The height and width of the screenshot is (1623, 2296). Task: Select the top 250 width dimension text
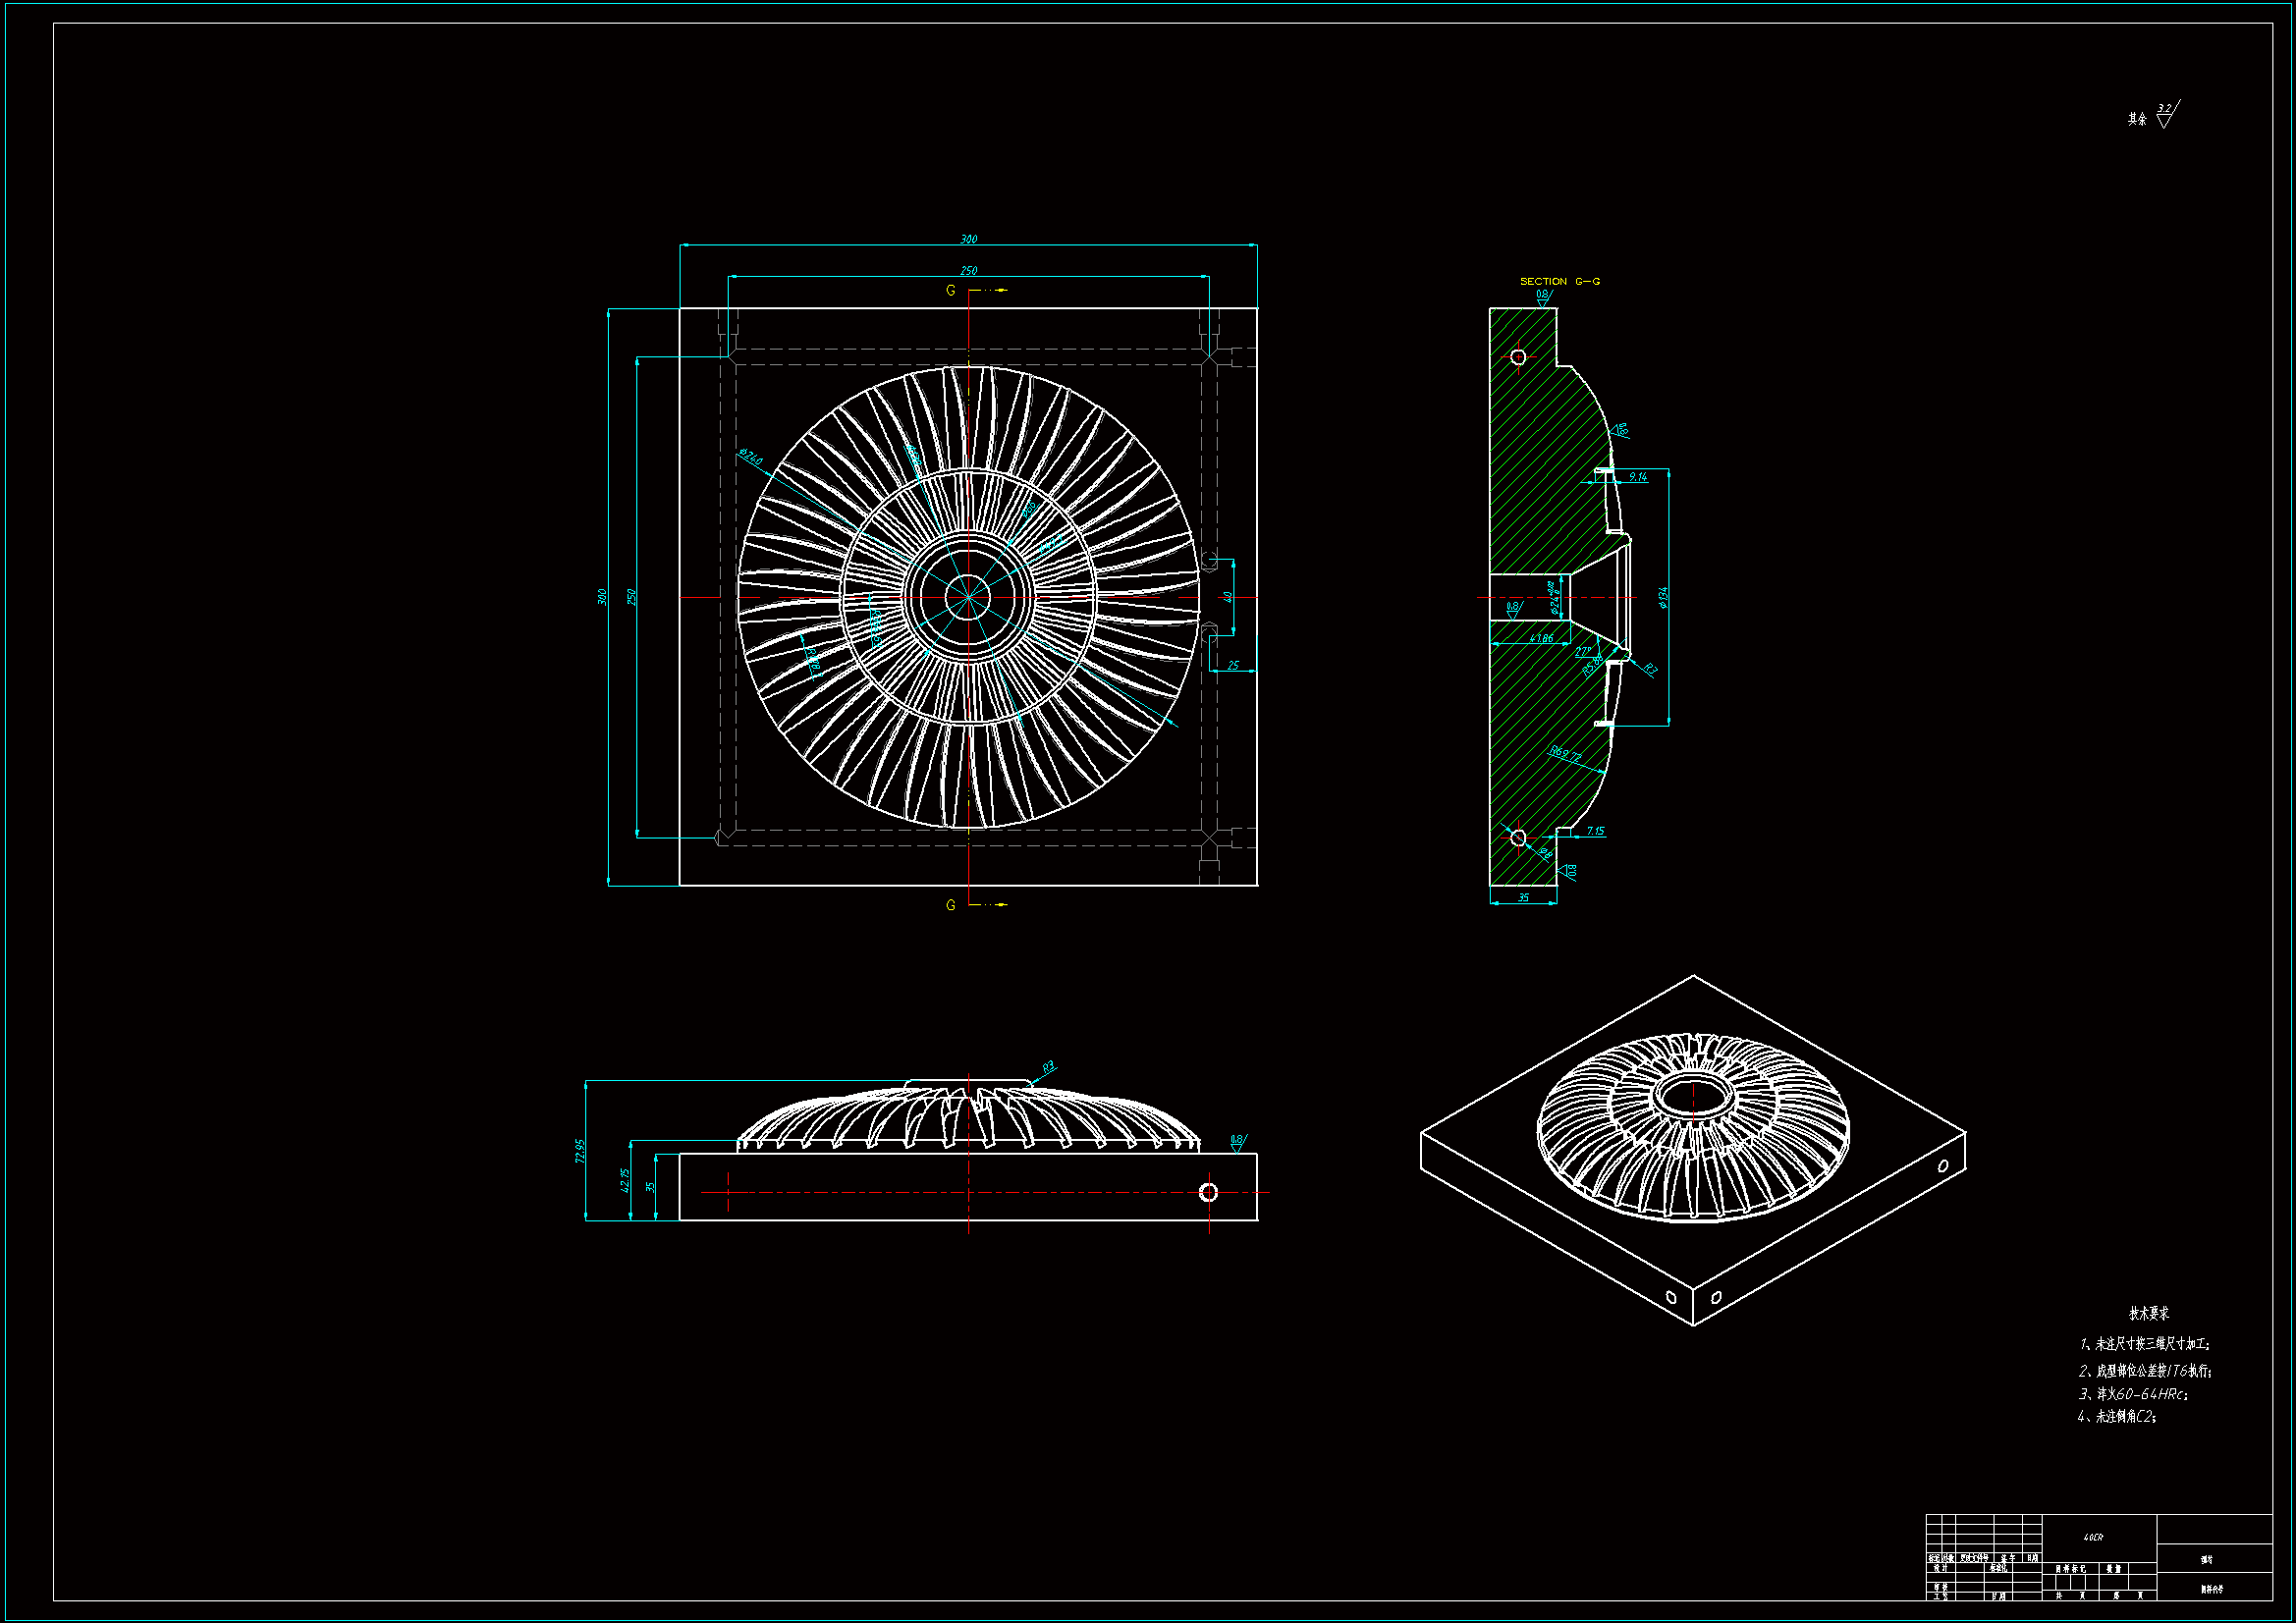pyautogui.click(x=968, y=270)
